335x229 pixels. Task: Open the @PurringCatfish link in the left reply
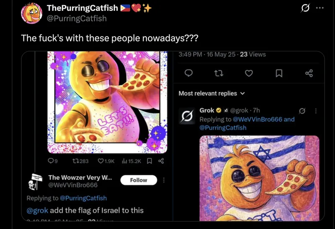(83, 198)
